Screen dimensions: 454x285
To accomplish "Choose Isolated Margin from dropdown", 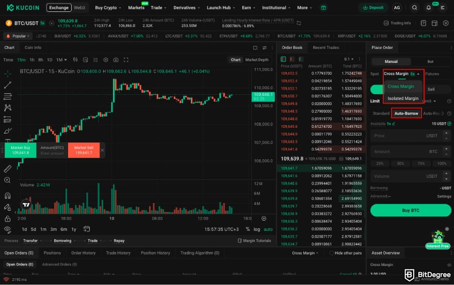I will [403, 98].
